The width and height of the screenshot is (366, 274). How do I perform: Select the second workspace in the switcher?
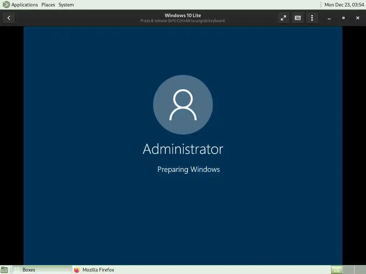[x=348, y=270]
